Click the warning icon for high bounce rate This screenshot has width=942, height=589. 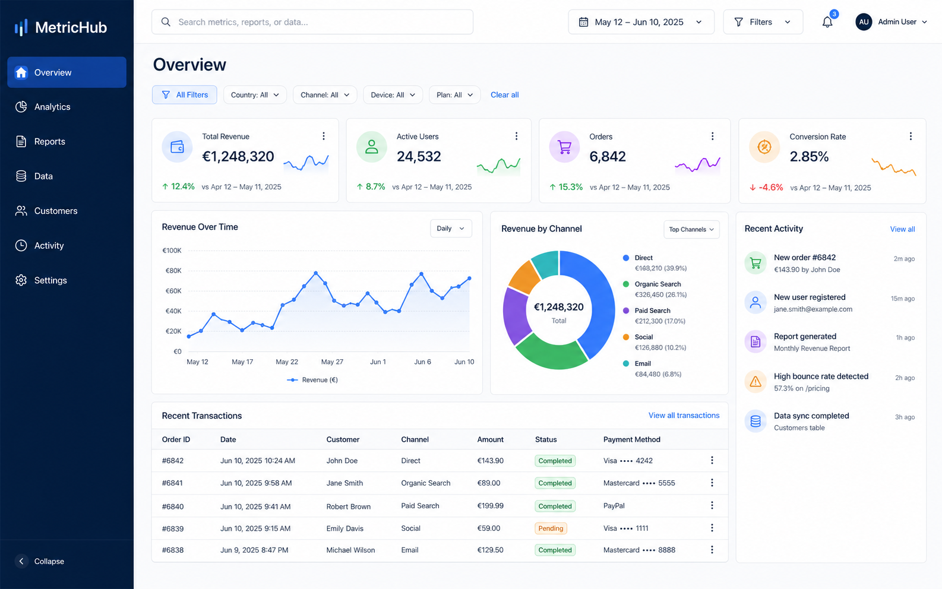(756, 381)
